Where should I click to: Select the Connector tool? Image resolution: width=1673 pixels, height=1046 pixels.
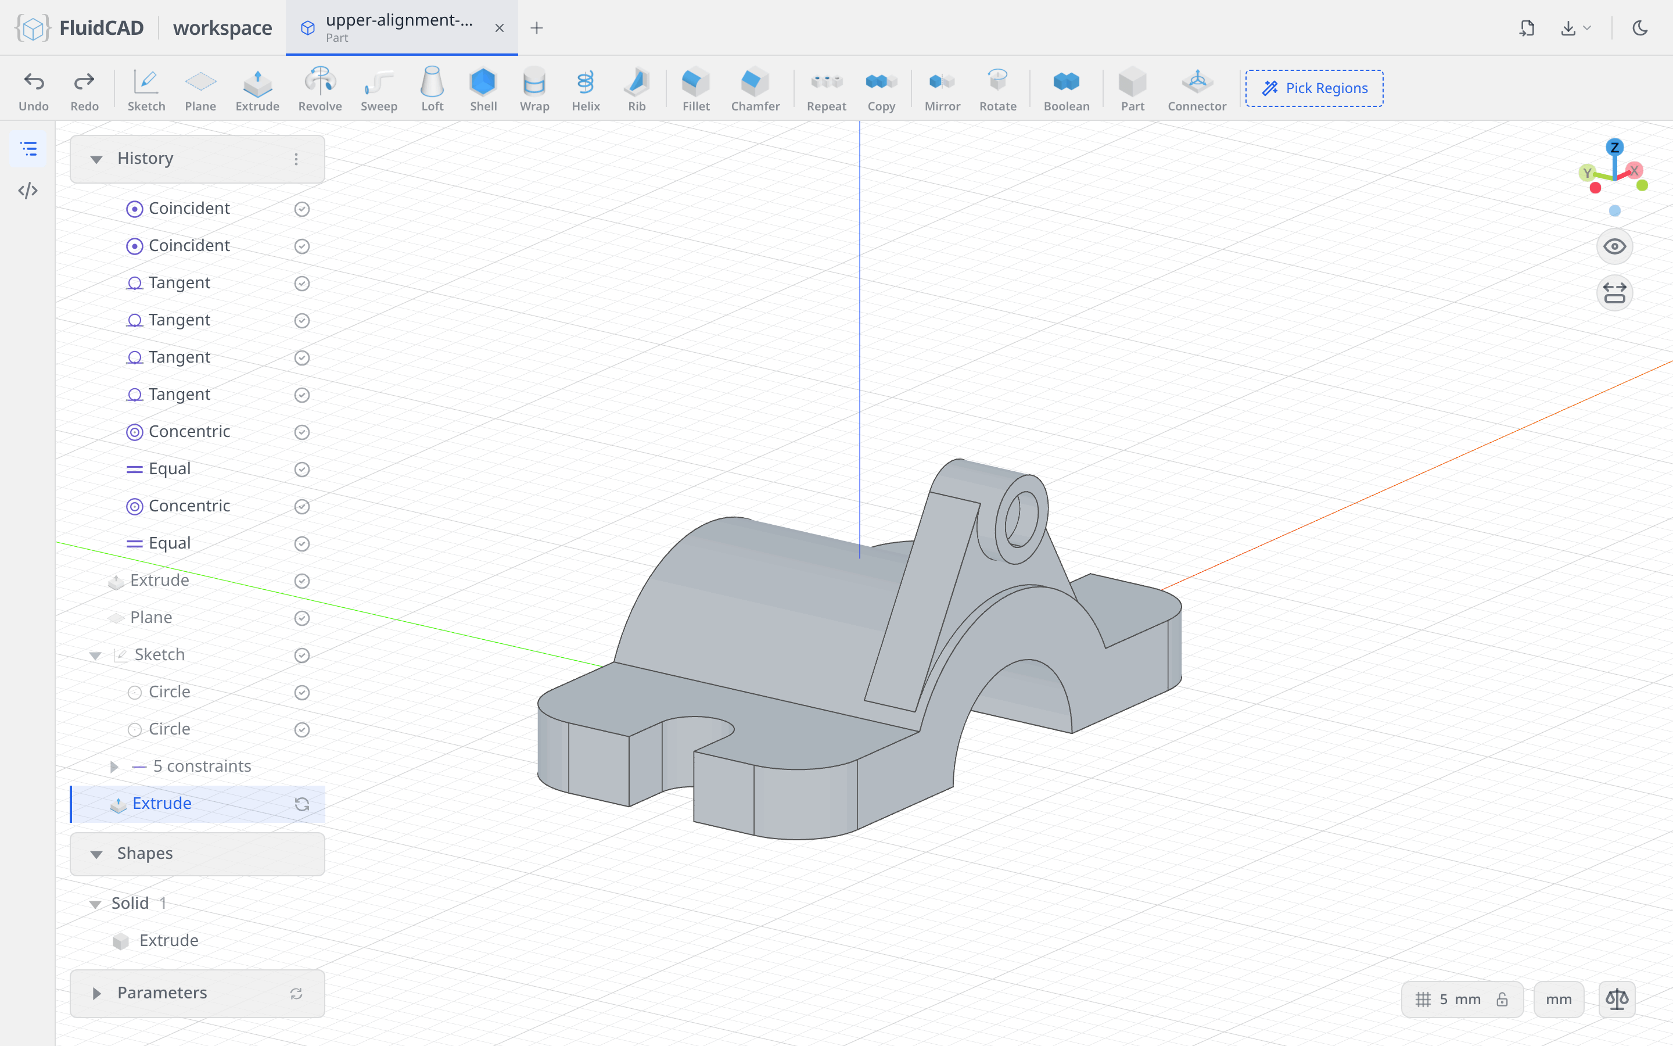[x=1197, y=89]
